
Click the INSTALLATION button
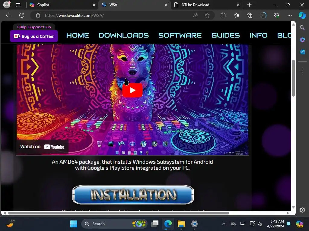coord(133,195)
